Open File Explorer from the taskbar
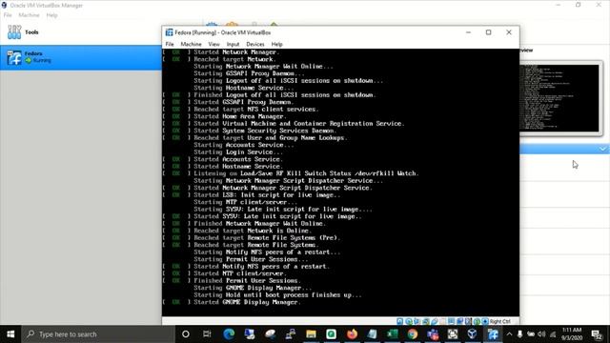 [x=311, y=334]
